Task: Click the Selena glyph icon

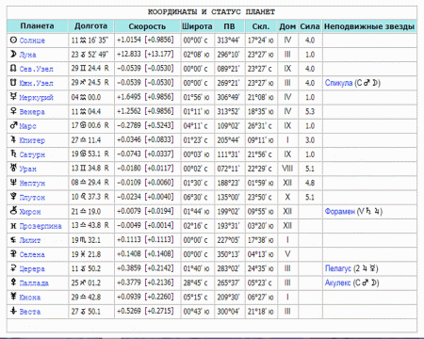Action: (x=13, y=253)
